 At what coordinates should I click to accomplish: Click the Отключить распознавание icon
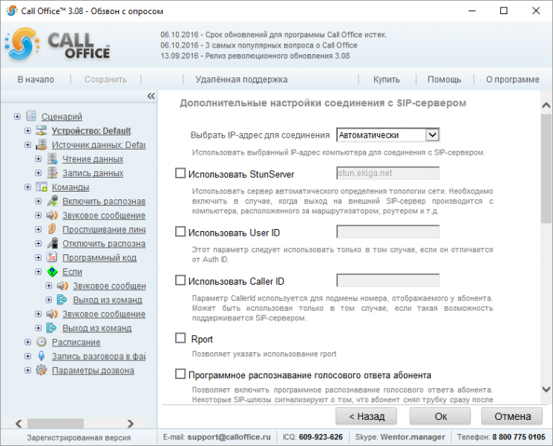52,243
